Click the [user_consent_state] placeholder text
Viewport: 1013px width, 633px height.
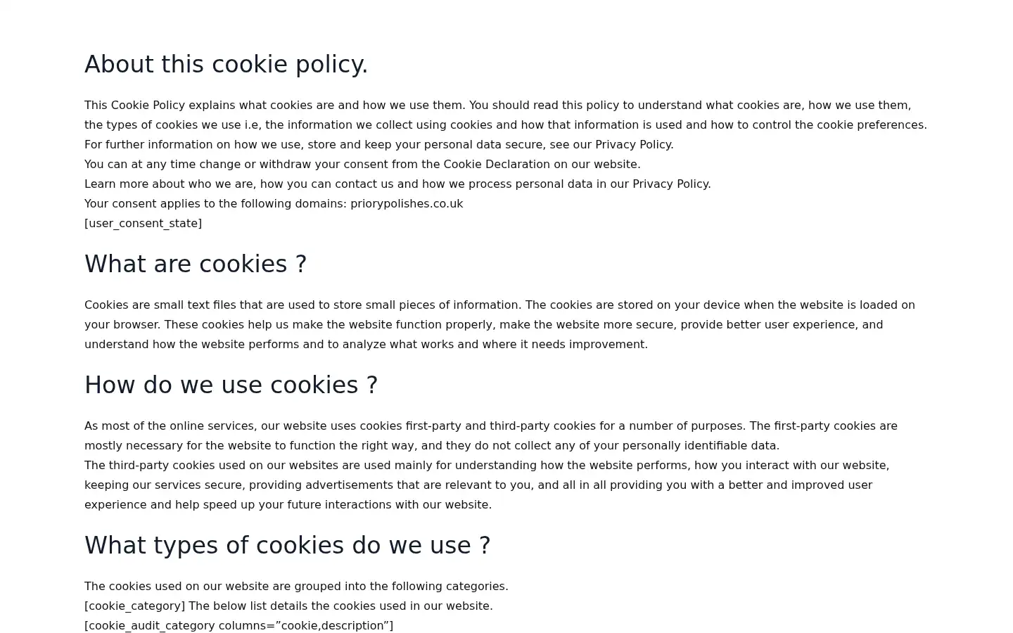pos(143,223)
